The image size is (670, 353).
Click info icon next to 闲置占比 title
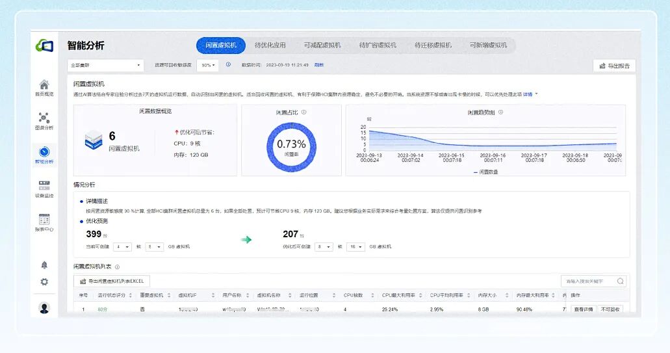pos(304,112)
